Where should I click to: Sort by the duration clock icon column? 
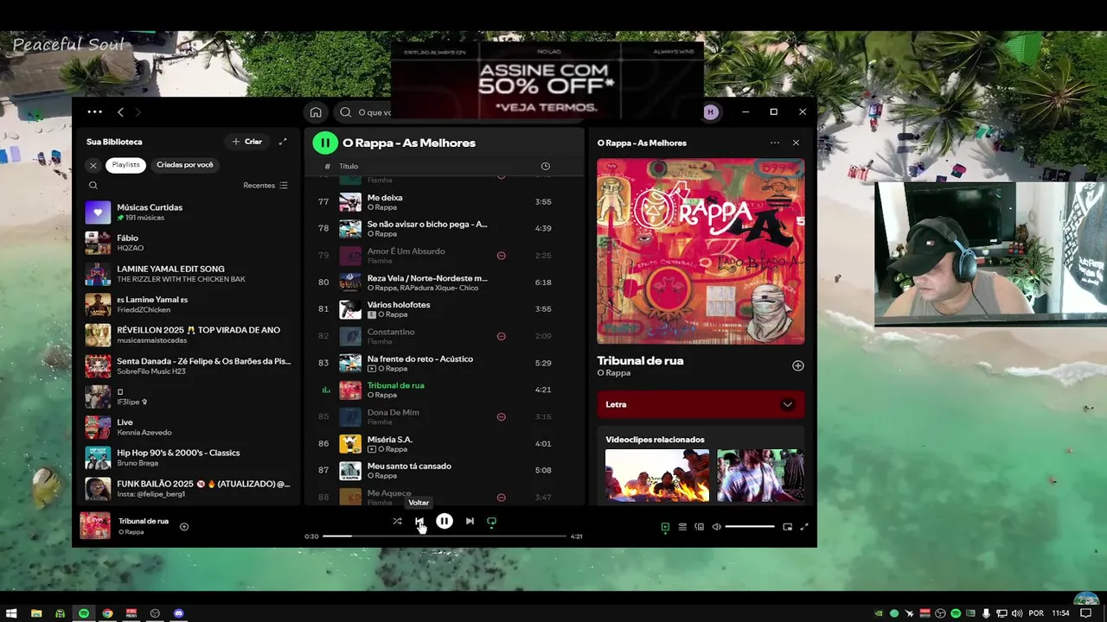[x=545, y=166]
